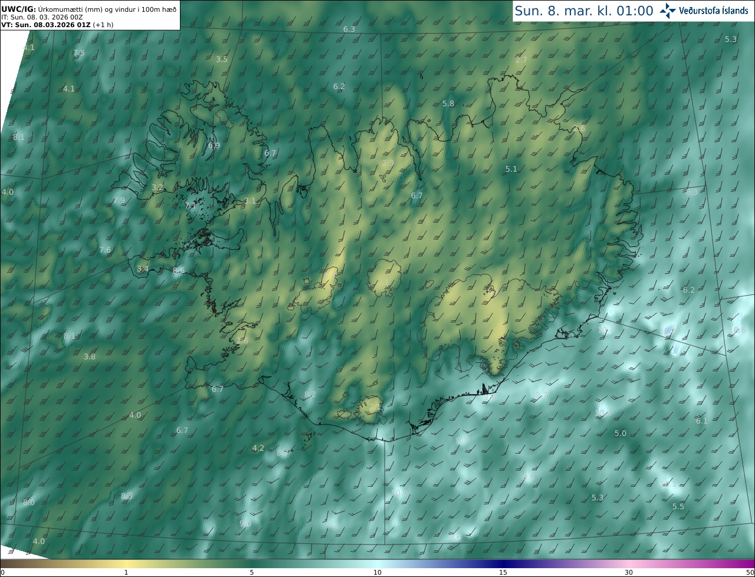Image resolution: width=755 pixels, height=577 pixels.
Task: Click the map value '3.1'
Action: point(250,201)
